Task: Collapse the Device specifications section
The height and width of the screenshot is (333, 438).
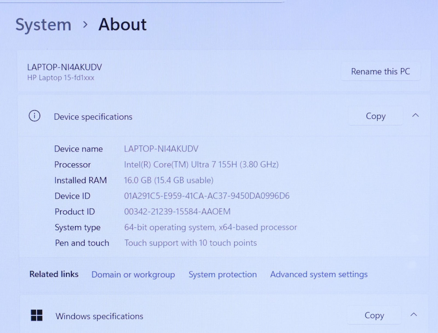Action: [x=415, y=116]
